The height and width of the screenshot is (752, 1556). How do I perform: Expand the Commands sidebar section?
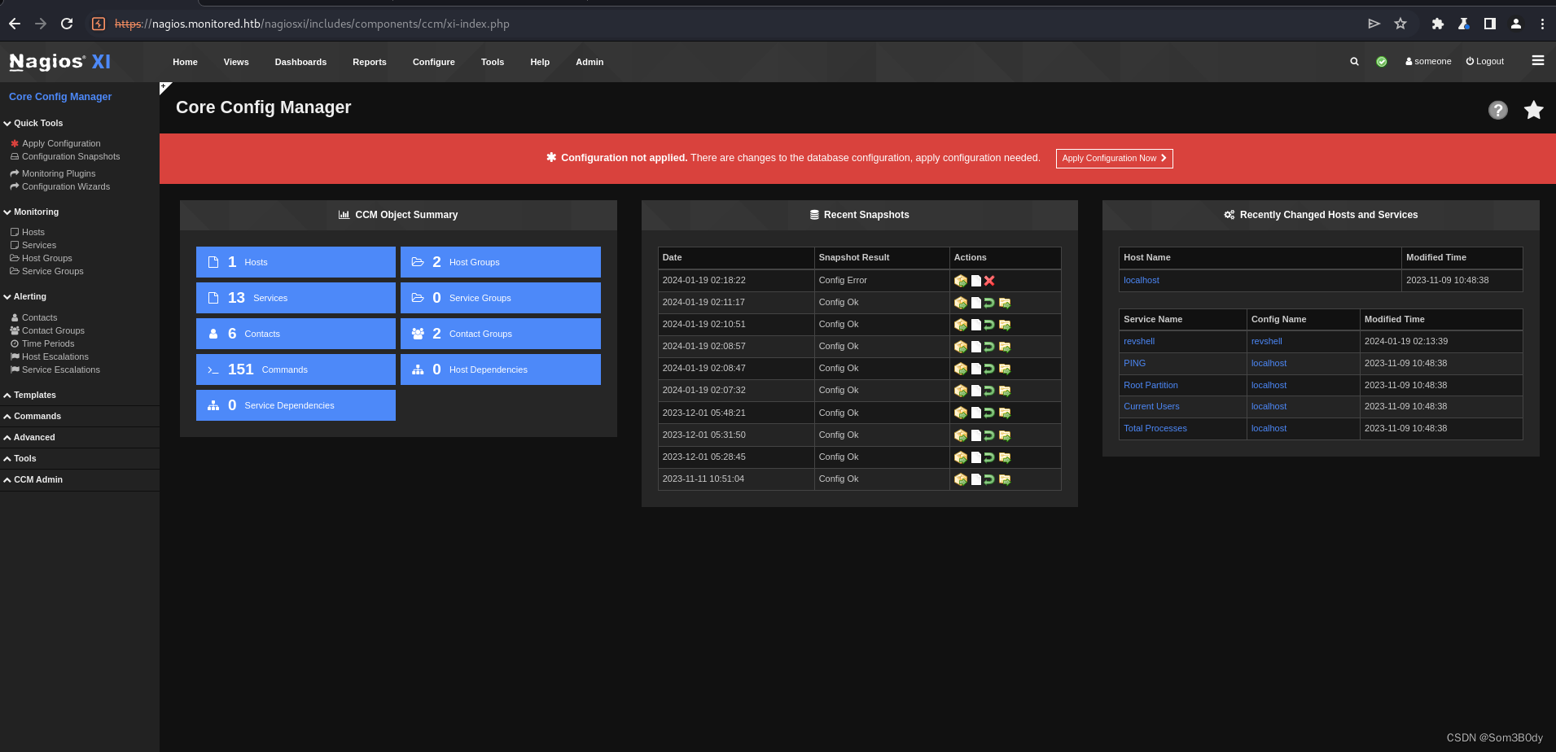pos(33,417)
